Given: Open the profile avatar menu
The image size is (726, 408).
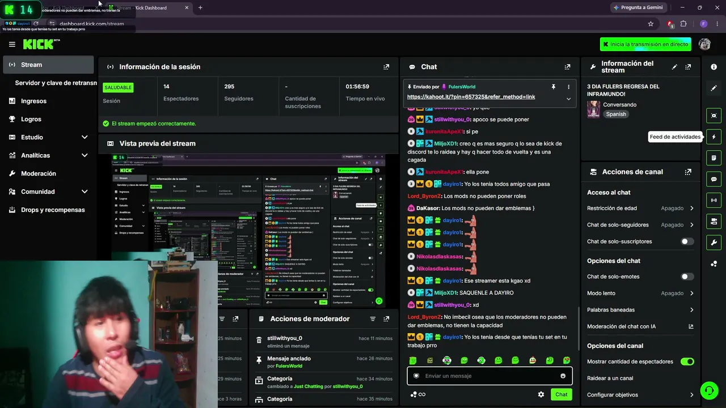Looking at the screenshot, I should 704,44.
